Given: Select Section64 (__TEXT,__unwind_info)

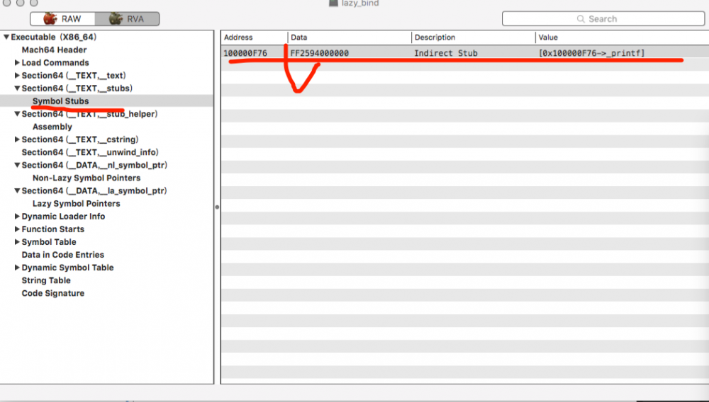Looking at the screenshot, I should click(90, 152).
